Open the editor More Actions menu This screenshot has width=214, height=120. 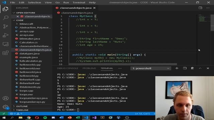point(208,8)
